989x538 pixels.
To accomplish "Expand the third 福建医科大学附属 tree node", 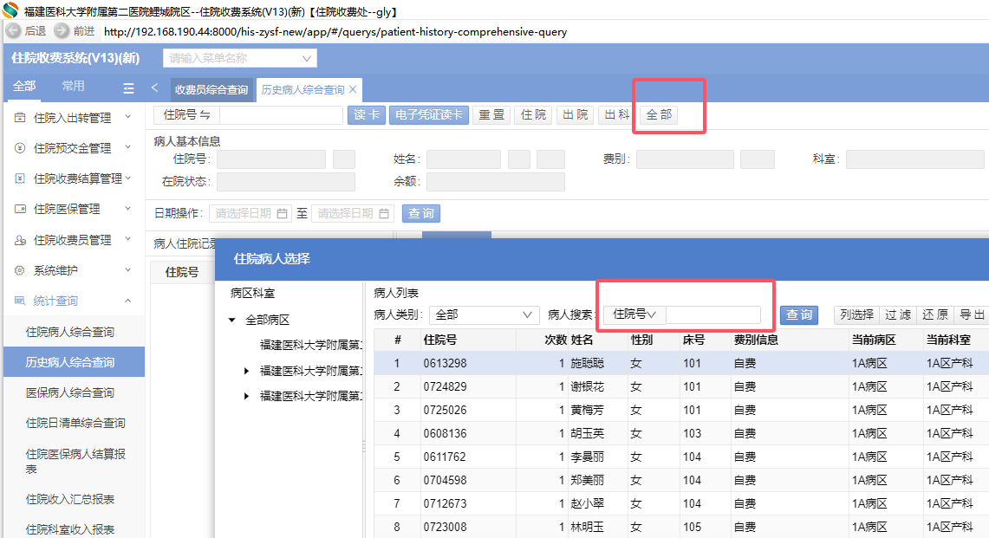I will point(247,396).
